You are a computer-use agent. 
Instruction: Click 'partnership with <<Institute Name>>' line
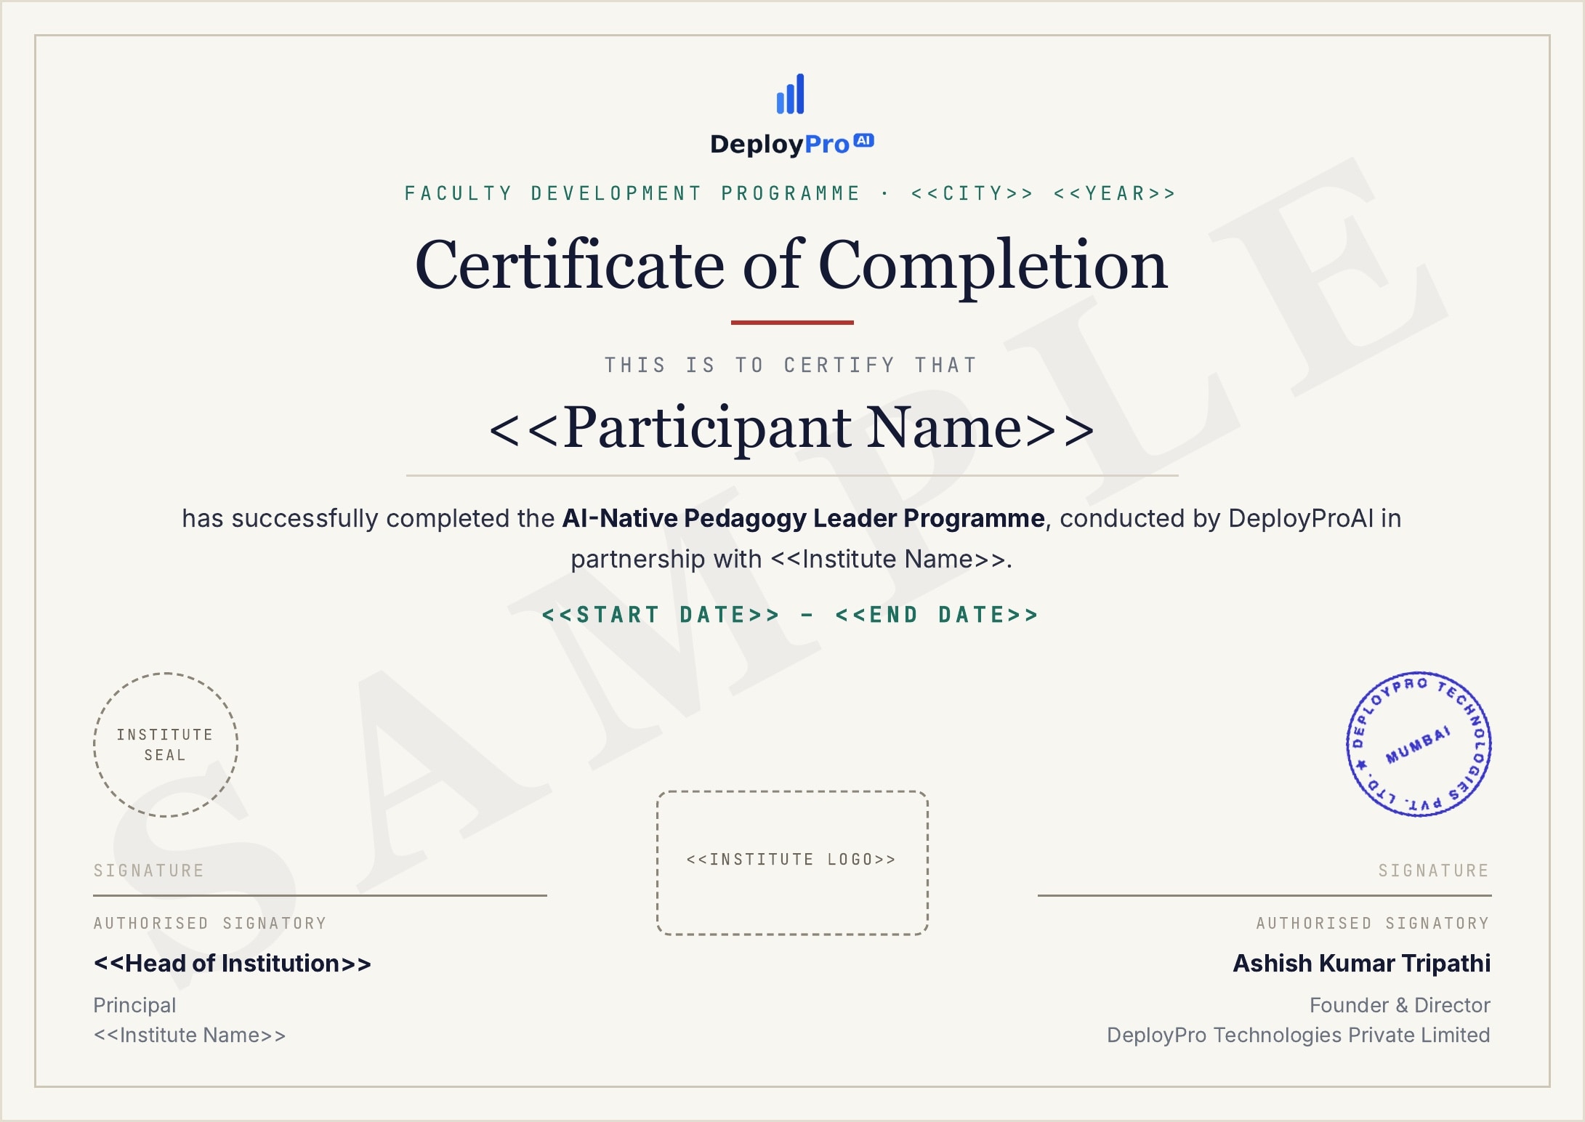(791, 559)
